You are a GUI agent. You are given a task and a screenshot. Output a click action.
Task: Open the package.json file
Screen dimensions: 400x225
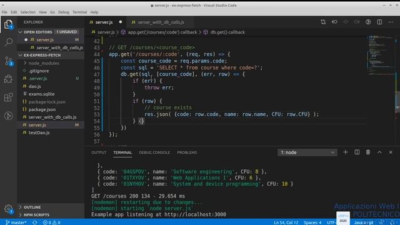(42, 109)
